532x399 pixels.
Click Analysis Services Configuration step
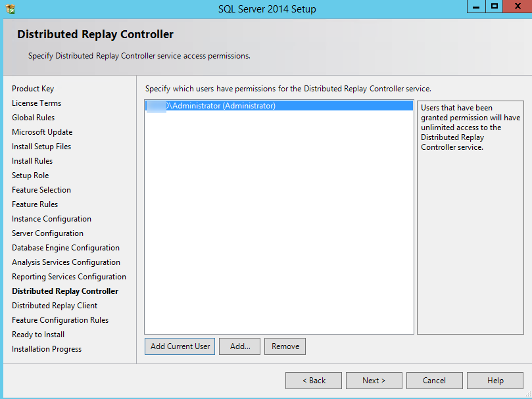click(66, 263)
